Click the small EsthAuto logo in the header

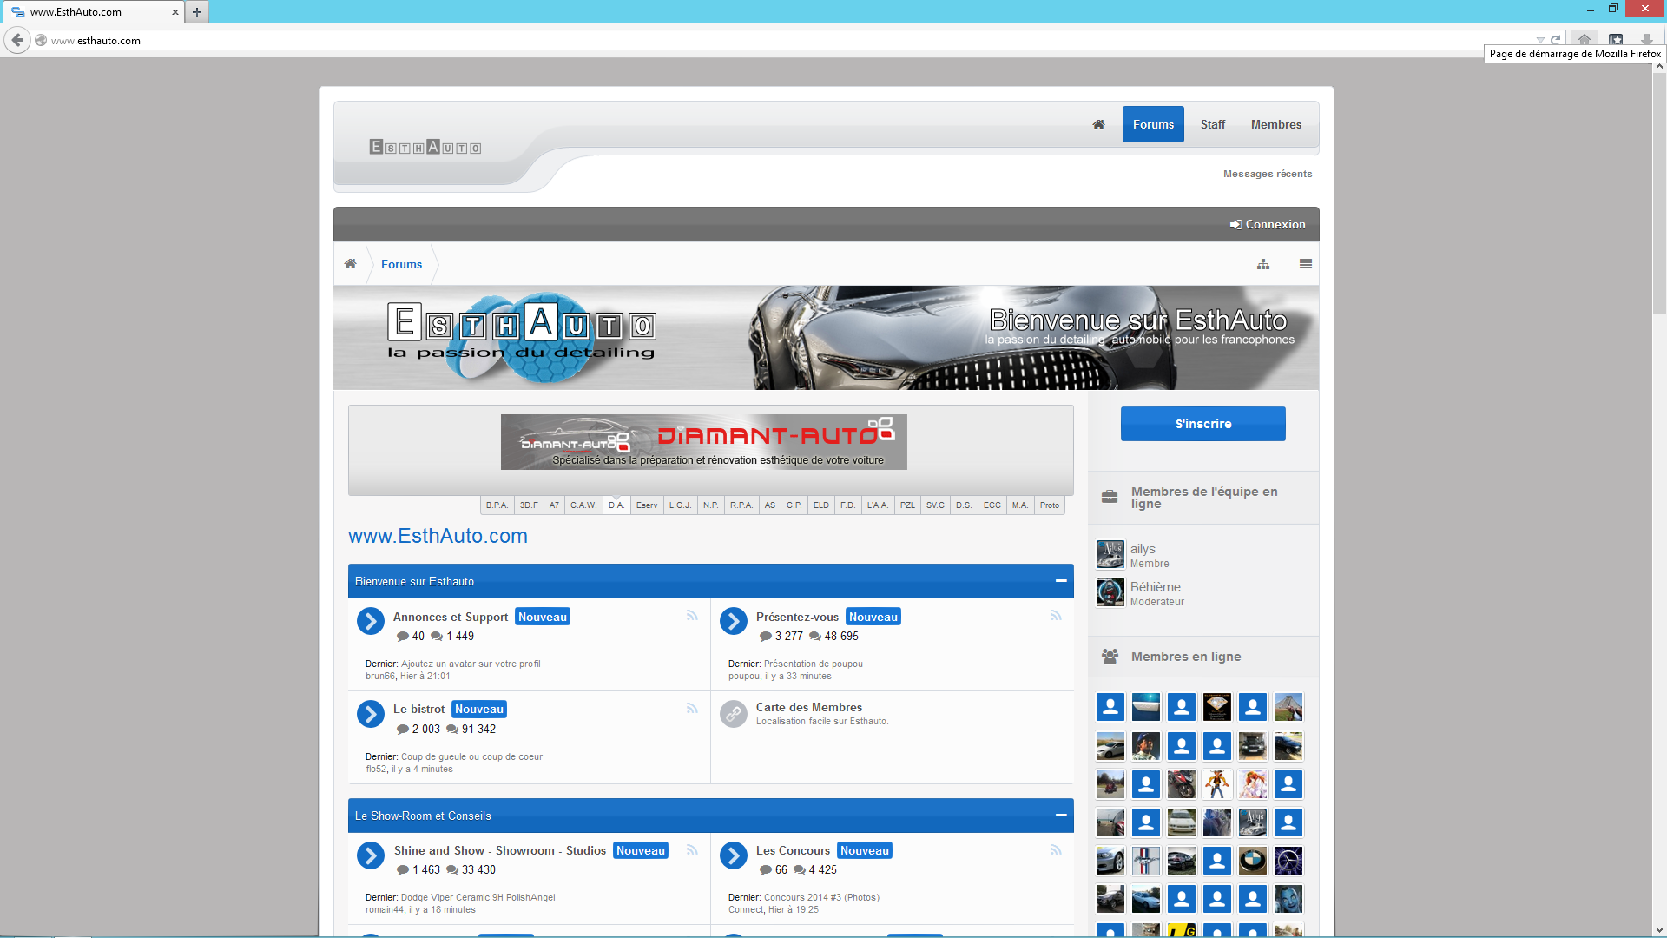click(x=425, y=147)
